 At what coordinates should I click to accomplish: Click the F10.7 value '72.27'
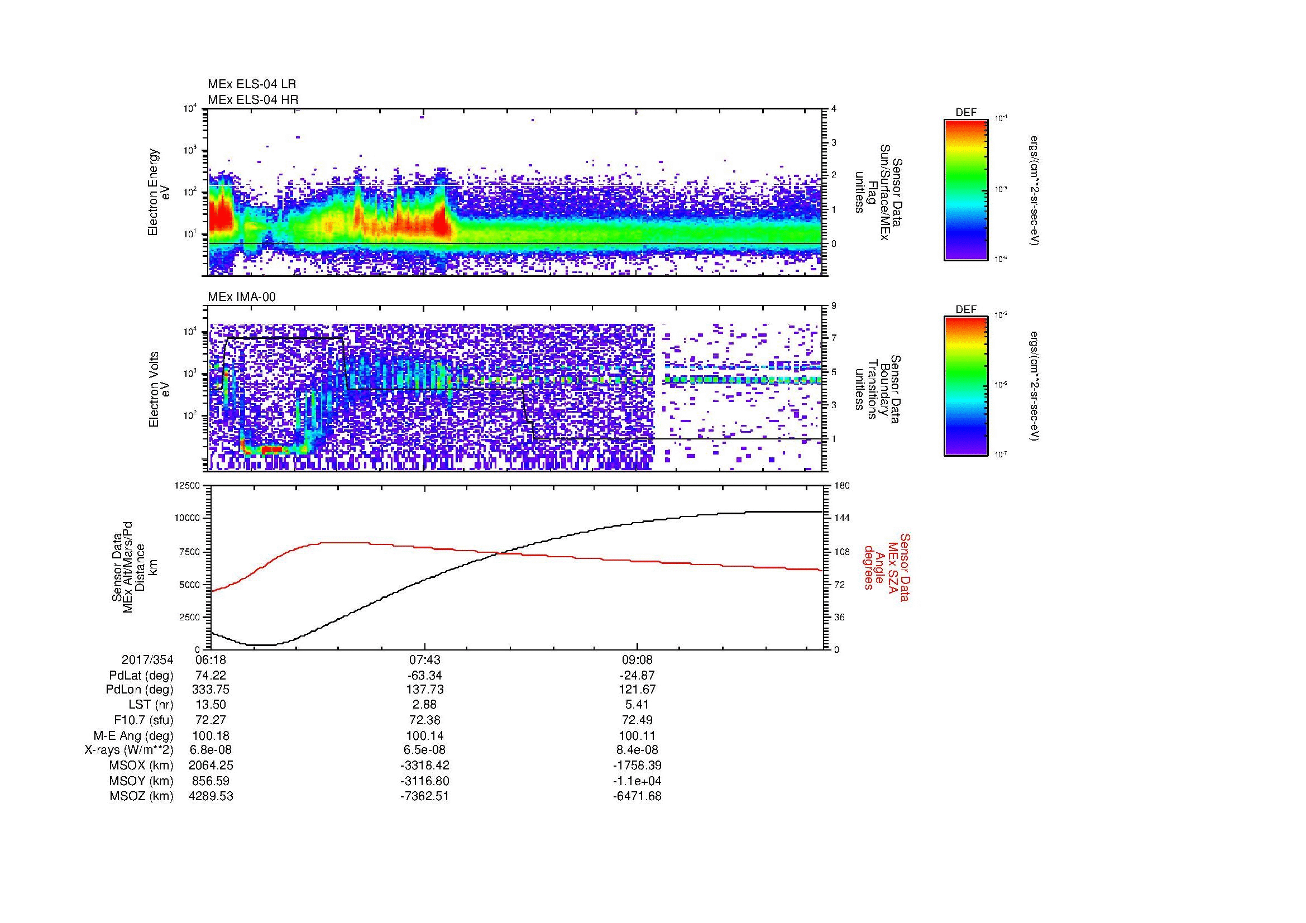tap(211, 720)
